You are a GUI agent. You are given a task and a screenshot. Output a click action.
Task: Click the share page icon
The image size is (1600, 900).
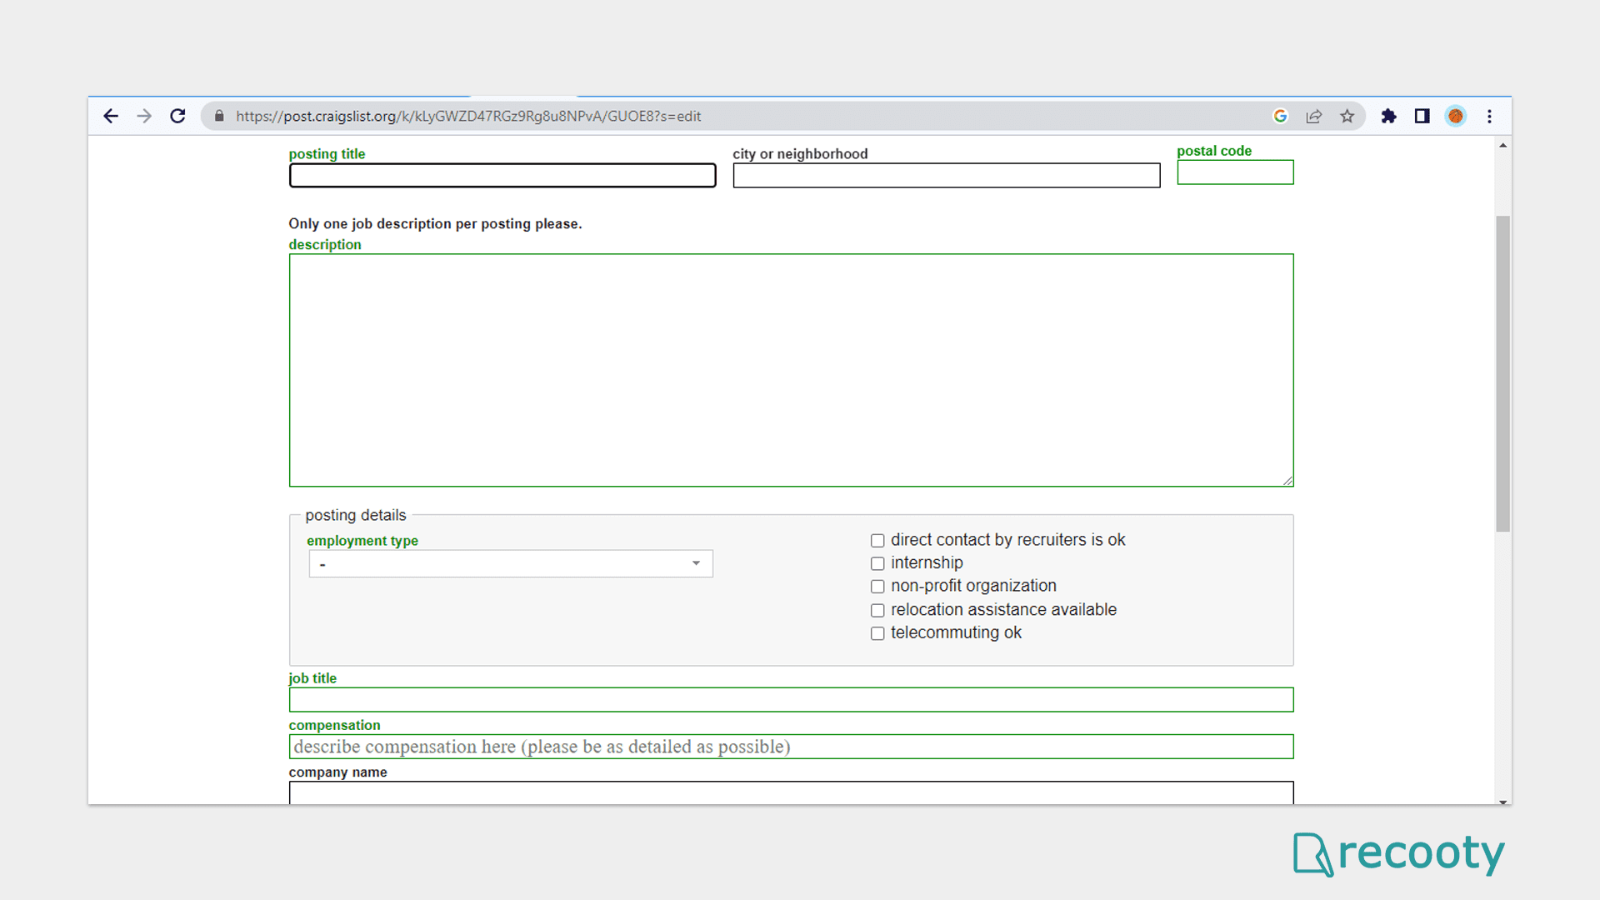1314,116
